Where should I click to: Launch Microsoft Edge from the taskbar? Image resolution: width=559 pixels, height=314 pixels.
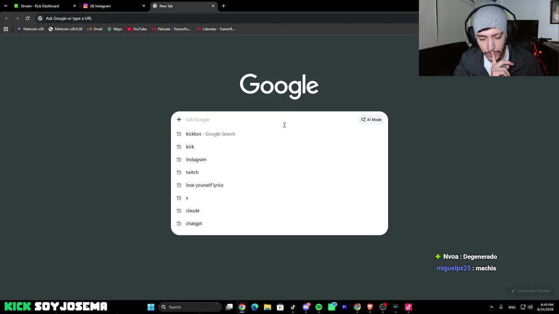[x=255, y=307]
